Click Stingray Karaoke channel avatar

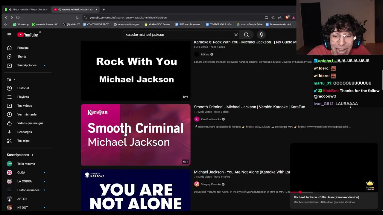(x=197, y=184)
